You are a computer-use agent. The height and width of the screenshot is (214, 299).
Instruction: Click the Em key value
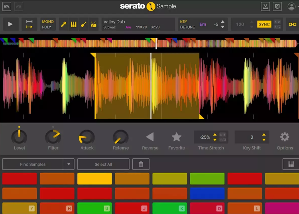(x=203, y=24)
